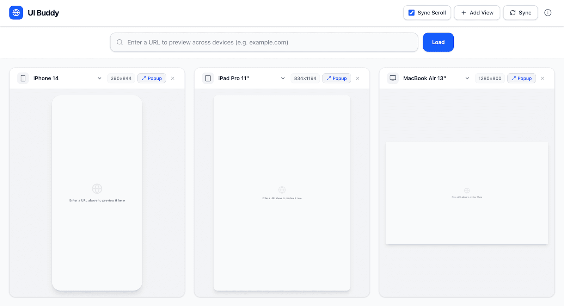Click iPad preview text "Enter a URL above"

tap(272, 198)
